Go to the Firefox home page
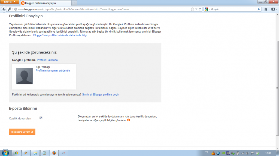This screenshot has width=279, height=156. pos(266,9)
